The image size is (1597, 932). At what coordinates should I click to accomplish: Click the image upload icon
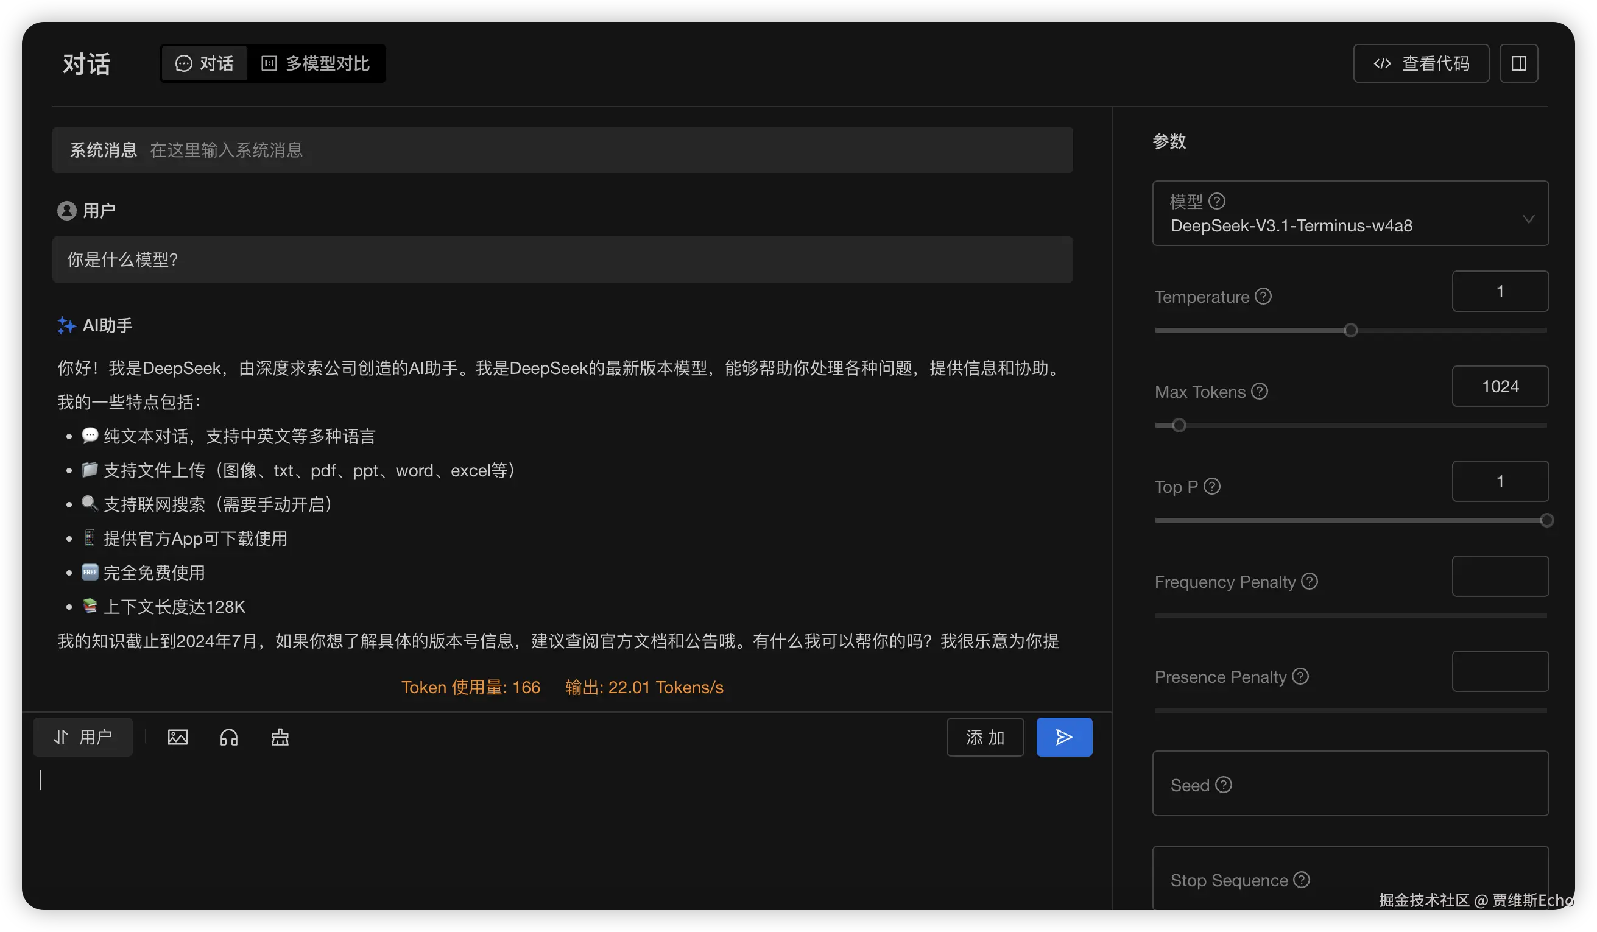[177, 736]
